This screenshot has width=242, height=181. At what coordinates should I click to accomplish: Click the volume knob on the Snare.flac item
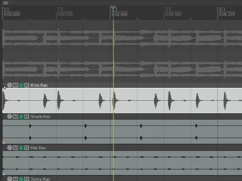[x=9, y=117]
